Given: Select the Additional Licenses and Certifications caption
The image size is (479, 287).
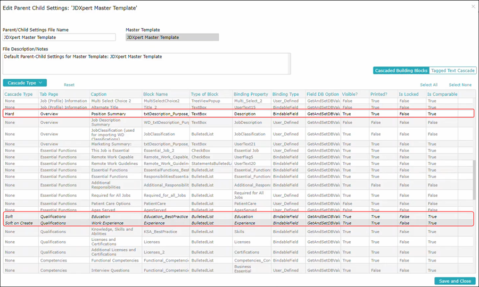Looking at the screenshot, I should coord(113,252).
